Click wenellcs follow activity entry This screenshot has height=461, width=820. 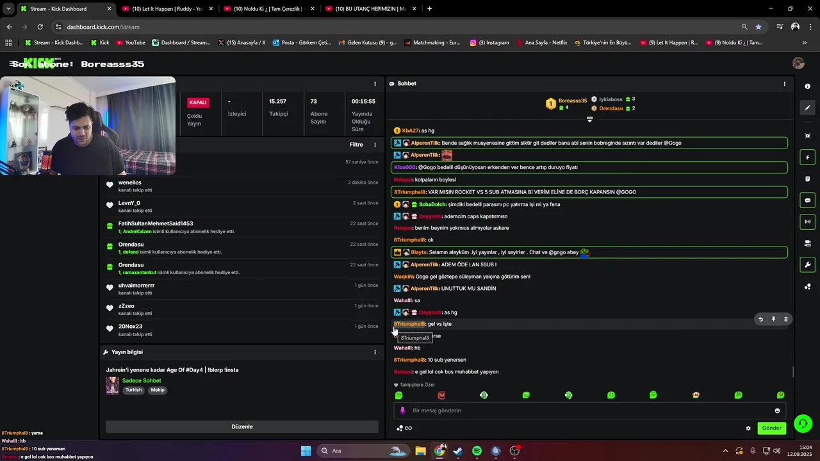tap(242, 186)
